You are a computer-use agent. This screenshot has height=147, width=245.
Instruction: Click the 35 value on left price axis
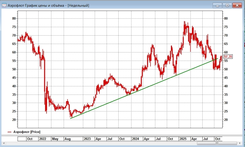pyautogui.click(x=14, y=95)
